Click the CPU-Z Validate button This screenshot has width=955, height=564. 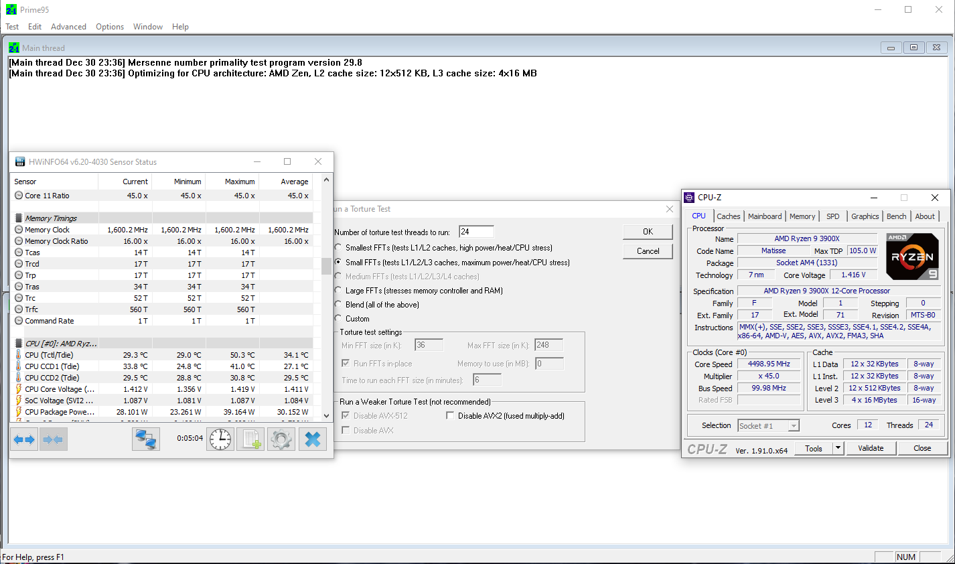pyautogui.click(x=871, y=448)
